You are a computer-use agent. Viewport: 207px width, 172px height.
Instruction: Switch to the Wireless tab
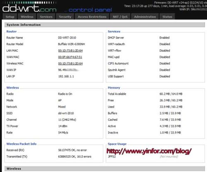[x=27, y=17]
